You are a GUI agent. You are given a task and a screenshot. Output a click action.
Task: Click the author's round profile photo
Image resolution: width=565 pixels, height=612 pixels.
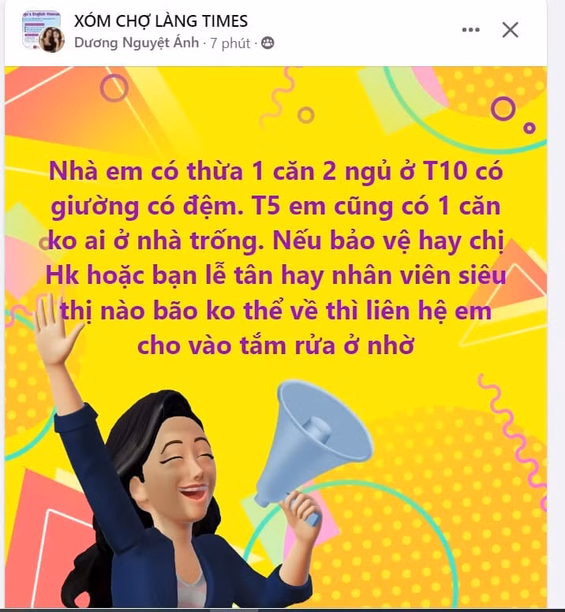click(x=51, y=39)
